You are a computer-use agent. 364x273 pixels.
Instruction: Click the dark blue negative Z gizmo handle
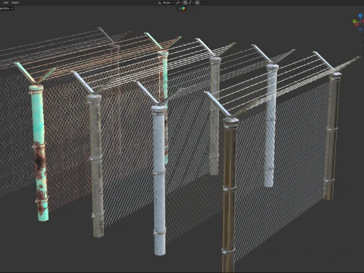pyautogui.click(x=360, y=29)
